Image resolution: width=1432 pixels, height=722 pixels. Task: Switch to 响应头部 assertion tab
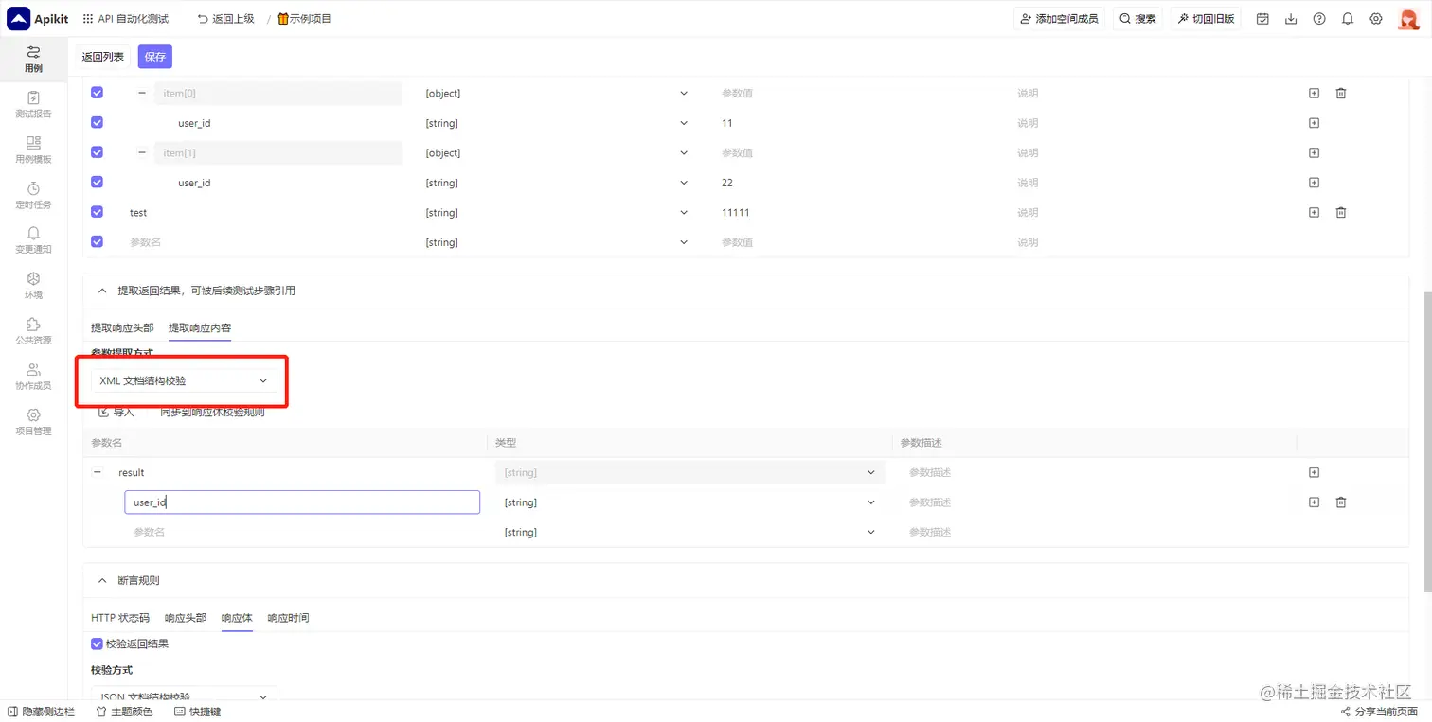click(x=186, y=618)
